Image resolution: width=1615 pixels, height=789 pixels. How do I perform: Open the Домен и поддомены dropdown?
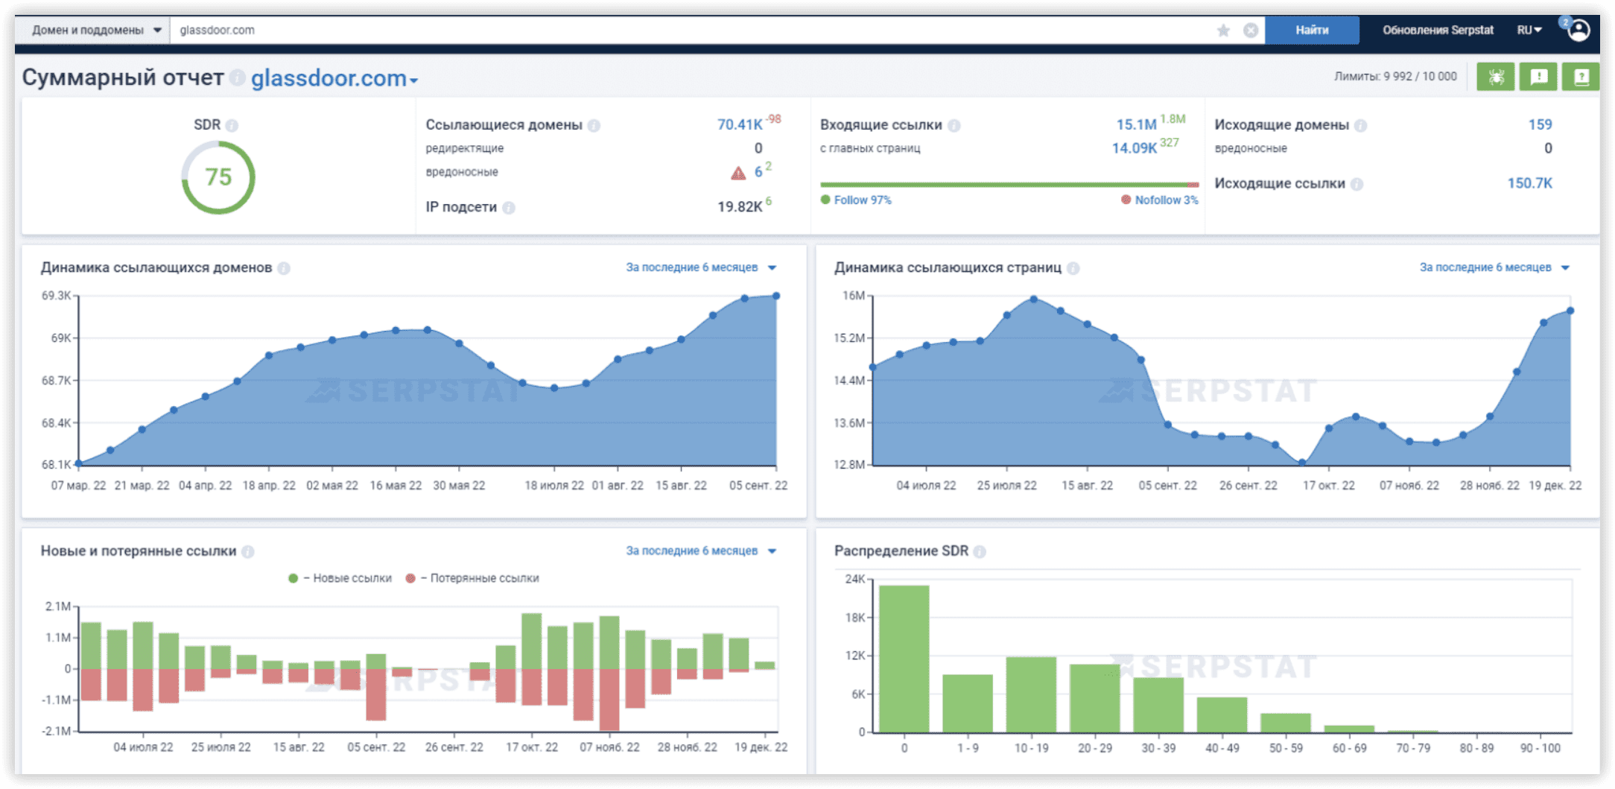point(96,31)
